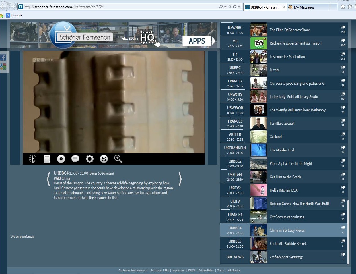Screen dimensions: 356x274
Task: Click the Schöner Fernsehen logo
Action: coord(81,36)
